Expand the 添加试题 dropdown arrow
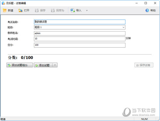 click(x=55, y=65)
